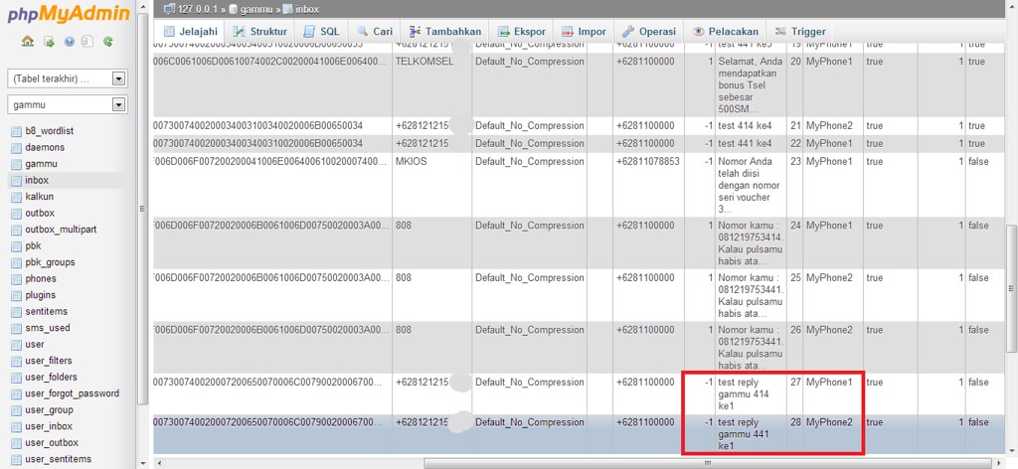Viewport: 1018px width, 469px height.
Task: Open the phpMyAdmin documentation question-mark icon
Action: click(x=69, y=42)
